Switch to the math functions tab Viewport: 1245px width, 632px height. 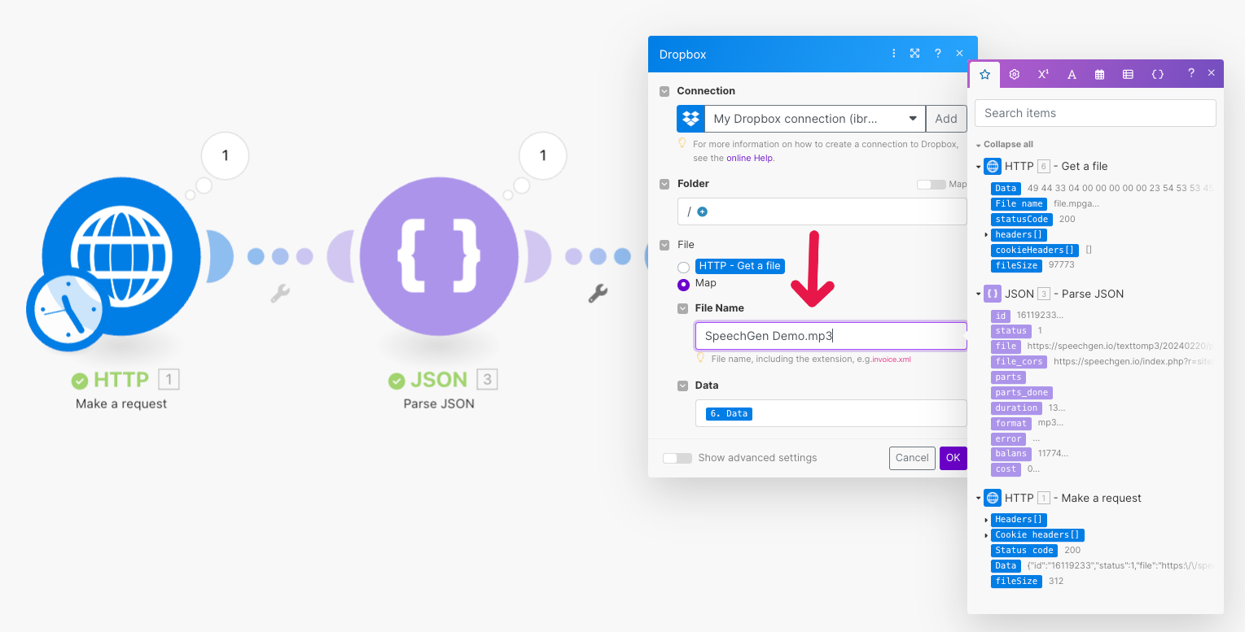pos(1043,74)
